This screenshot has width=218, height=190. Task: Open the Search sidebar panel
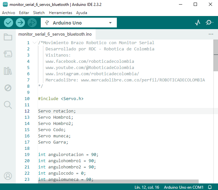pyautogui.click(x=8, y=105)
